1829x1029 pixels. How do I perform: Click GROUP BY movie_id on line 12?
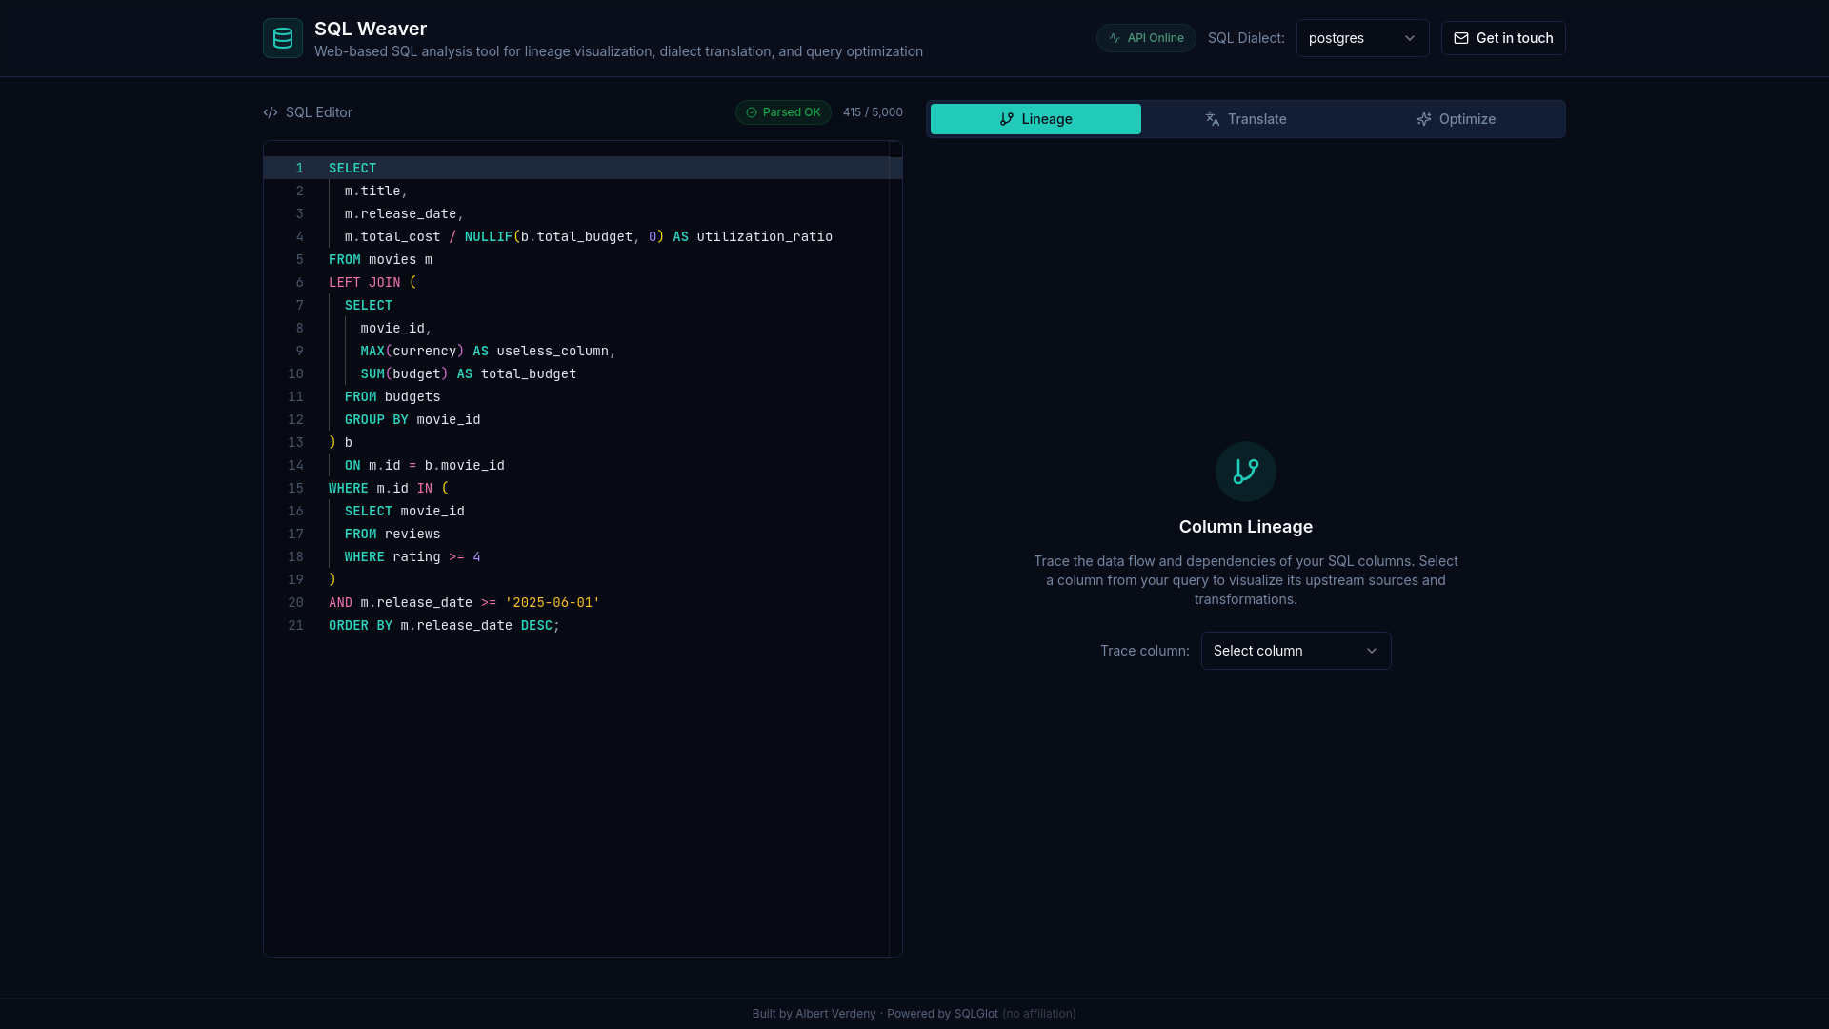pos(412,419)
